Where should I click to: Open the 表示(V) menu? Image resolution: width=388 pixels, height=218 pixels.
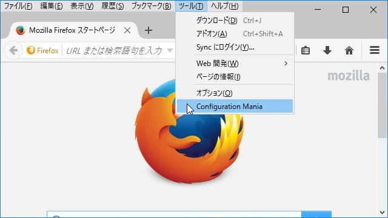(x=82, y=5)
